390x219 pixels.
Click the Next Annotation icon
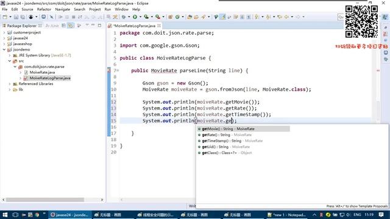click(x=257, y=17)
